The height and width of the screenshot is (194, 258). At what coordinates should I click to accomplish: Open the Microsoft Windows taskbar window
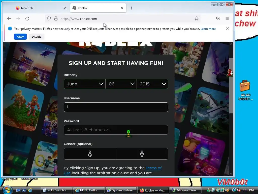(185, 190)
